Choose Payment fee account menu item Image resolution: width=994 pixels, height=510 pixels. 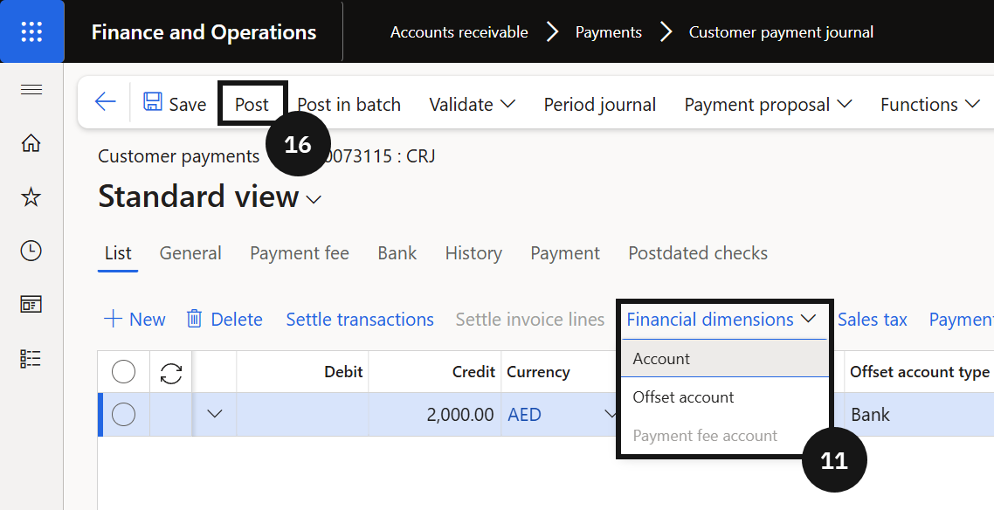point(724,436)
